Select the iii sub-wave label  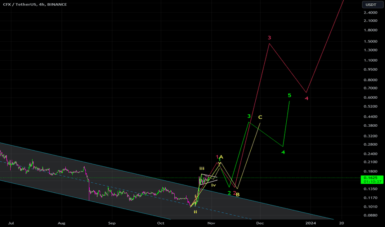click(x=202, y=168)
